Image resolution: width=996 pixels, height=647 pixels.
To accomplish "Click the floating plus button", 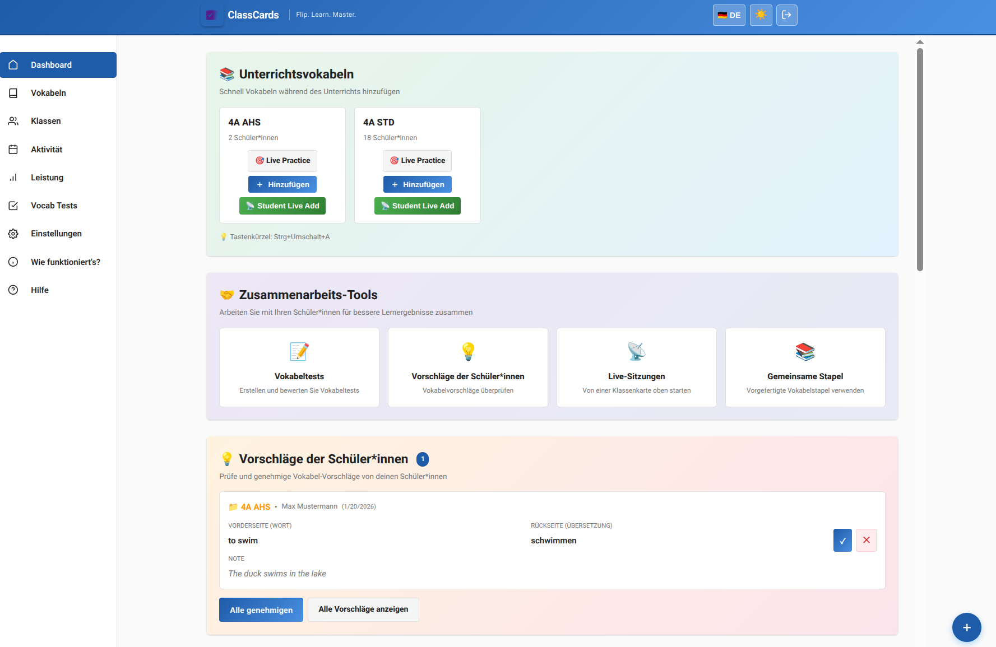I will click(x=966, y=627).
